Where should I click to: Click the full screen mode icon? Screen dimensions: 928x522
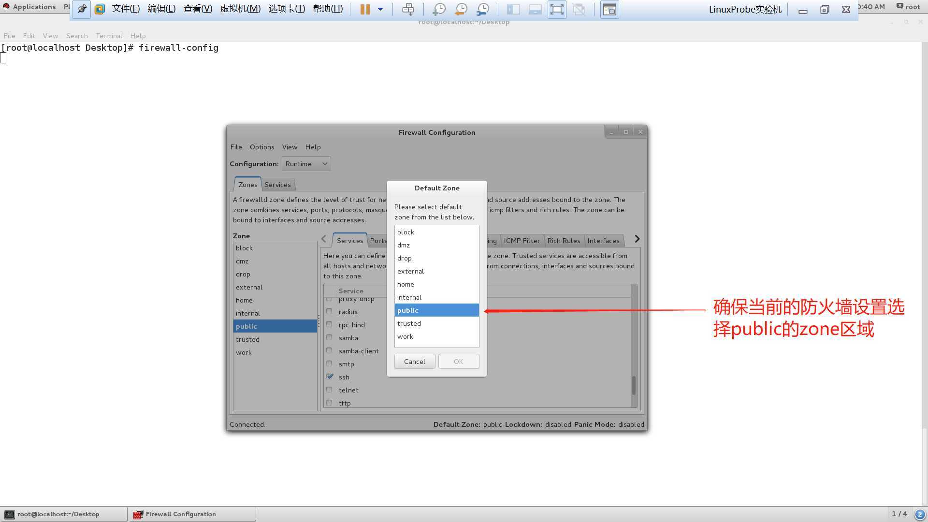(x=557, y=9)
